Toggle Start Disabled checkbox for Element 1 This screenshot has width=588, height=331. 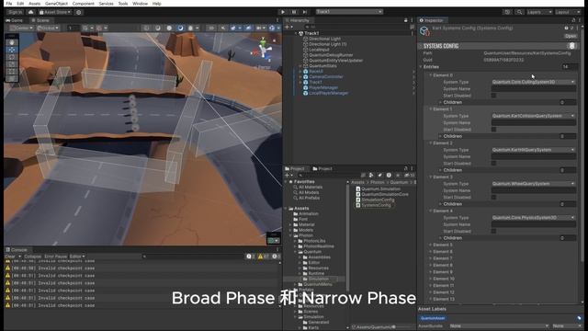coord(494,129)
